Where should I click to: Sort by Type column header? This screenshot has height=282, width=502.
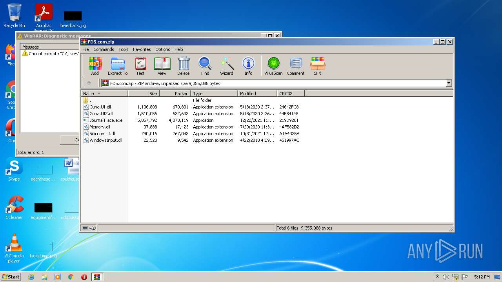[214, 94]
